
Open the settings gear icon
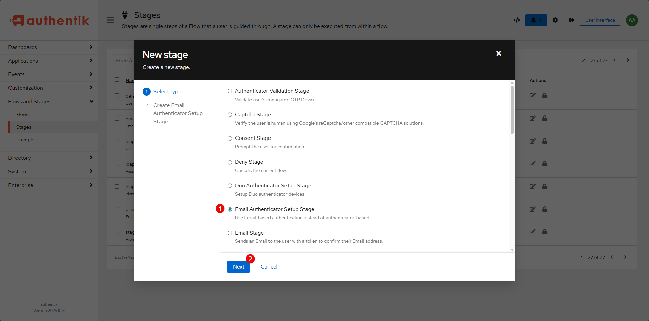555,20
